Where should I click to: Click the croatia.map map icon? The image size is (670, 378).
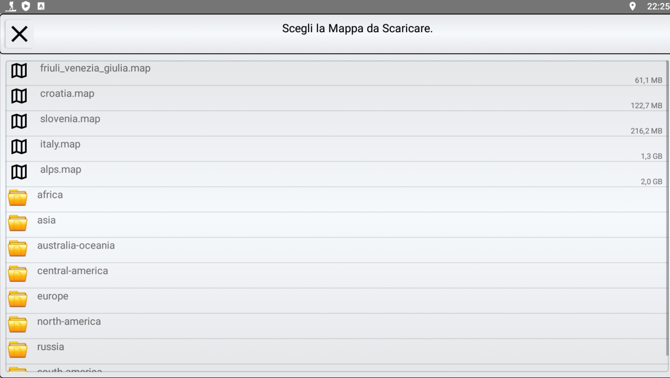pos(19,96)
